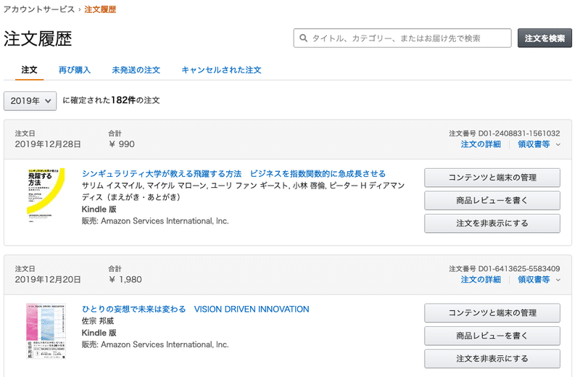
Task: Click the 注文履歴 page heading
Action: point(38,39)
